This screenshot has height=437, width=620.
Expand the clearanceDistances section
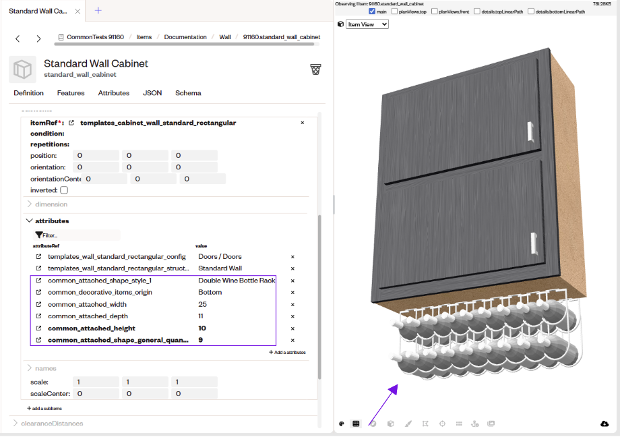pos(48,423)
